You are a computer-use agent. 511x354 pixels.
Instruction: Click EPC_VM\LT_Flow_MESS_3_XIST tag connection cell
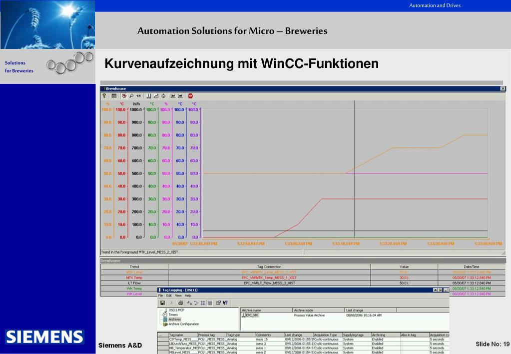coord(269,283)
